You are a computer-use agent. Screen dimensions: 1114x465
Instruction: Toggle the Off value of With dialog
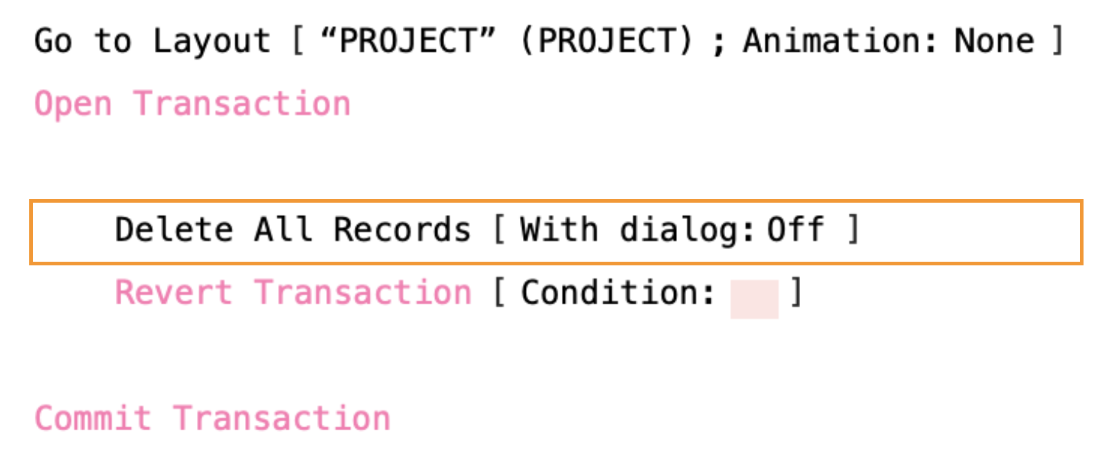(795, 230)
